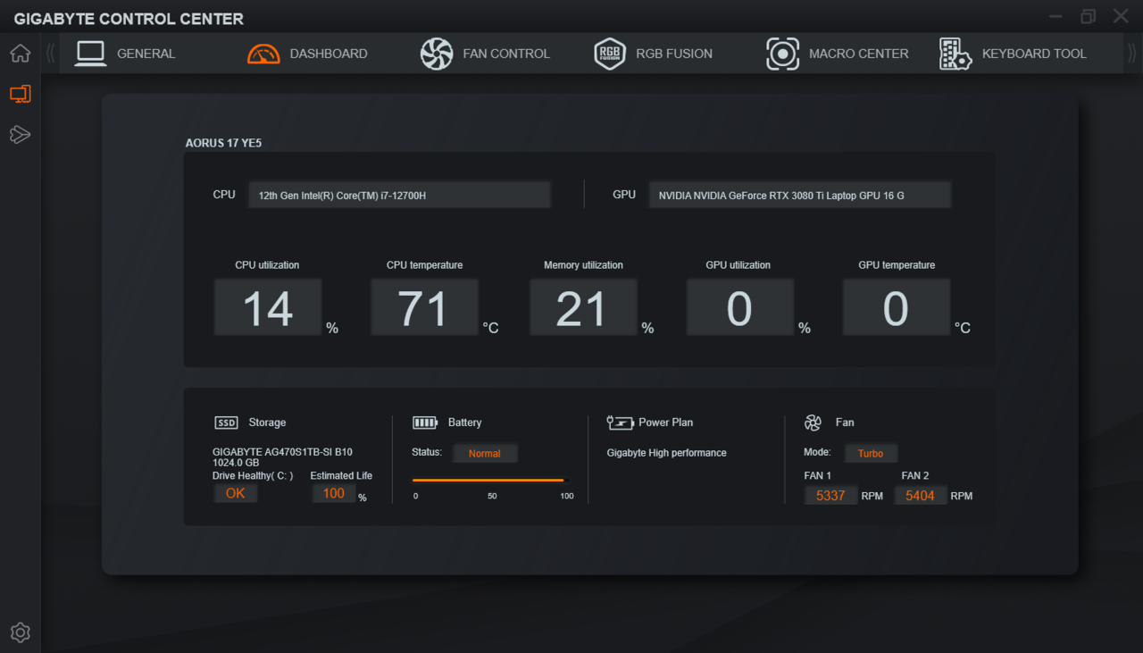
Task: Click the RGB Fusion hexagon icon
Action: pos(610,54)
